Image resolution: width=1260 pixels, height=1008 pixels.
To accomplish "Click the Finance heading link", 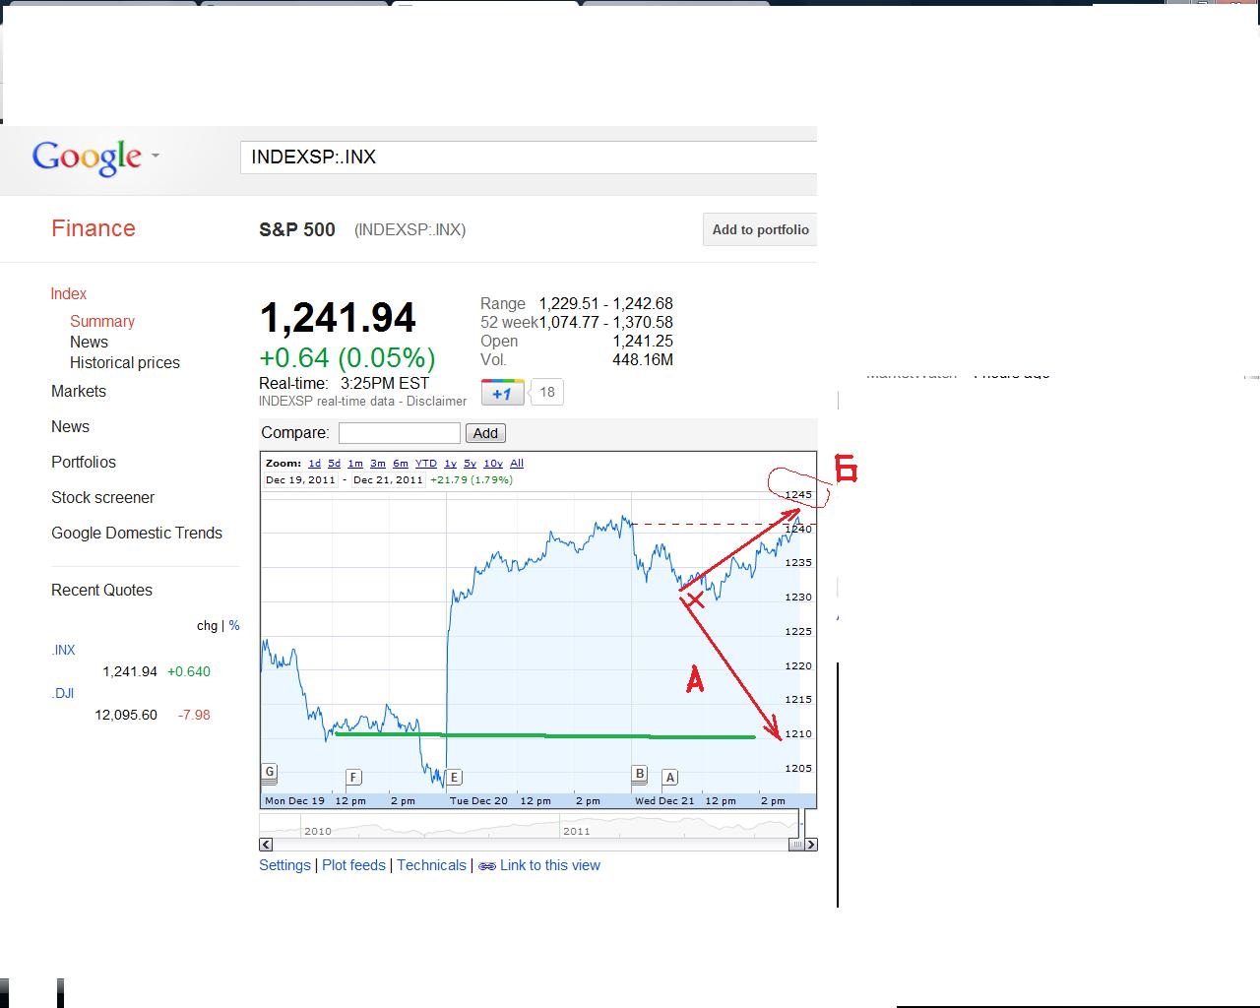I will pos(94,228).
